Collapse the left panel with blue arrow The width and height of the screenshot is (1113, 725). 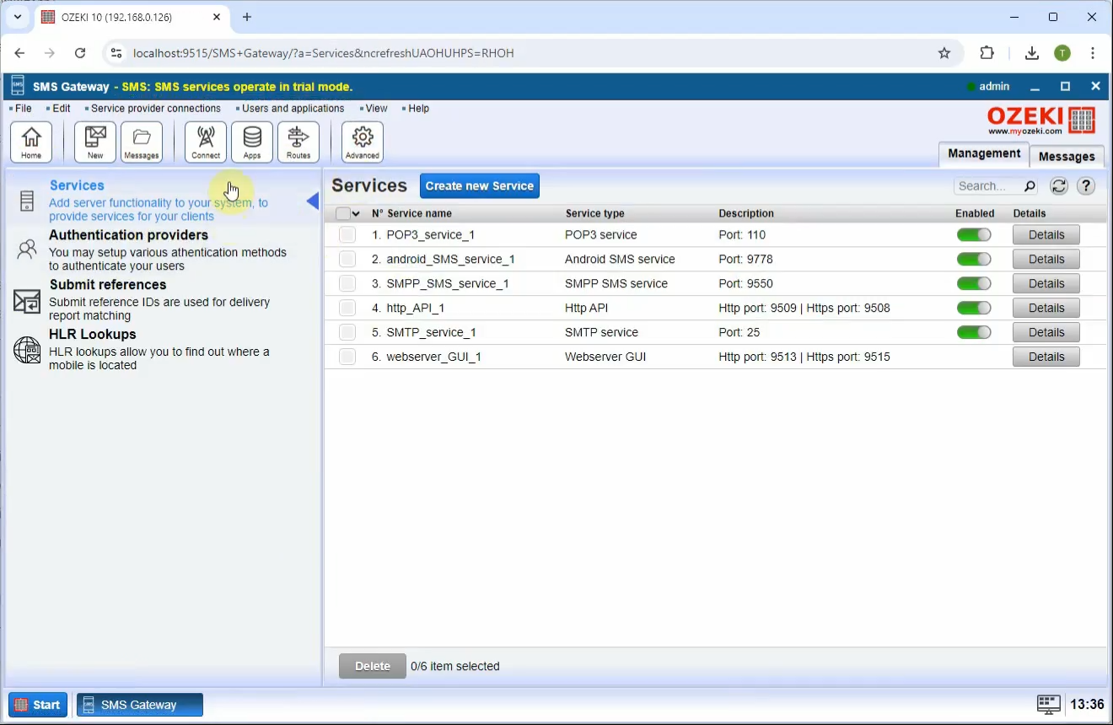[x=313, y=201]
